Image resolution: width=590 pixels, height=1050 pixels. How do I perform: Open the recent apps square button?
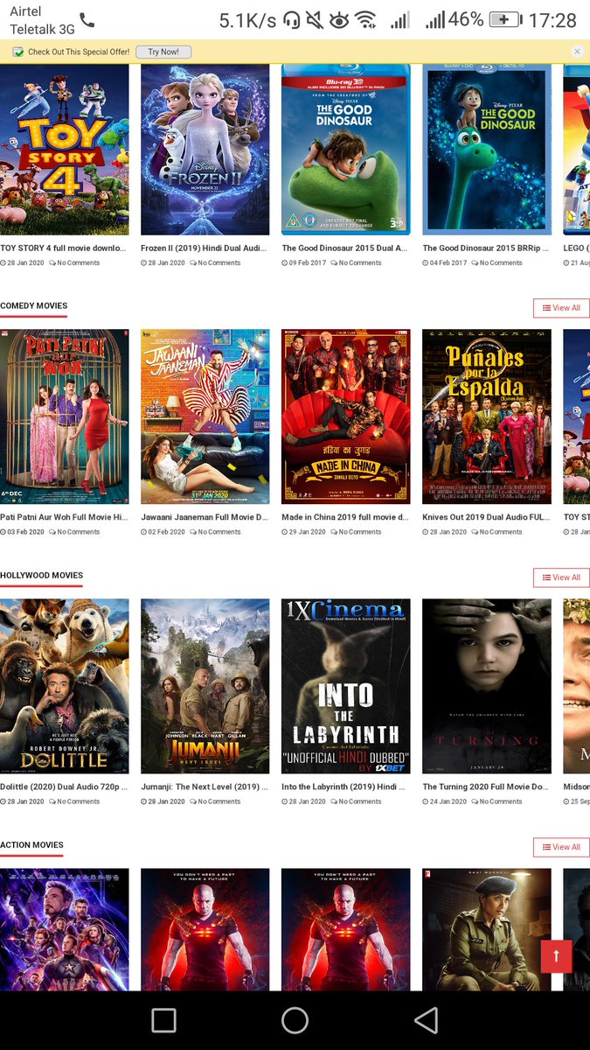point(163,1020)
